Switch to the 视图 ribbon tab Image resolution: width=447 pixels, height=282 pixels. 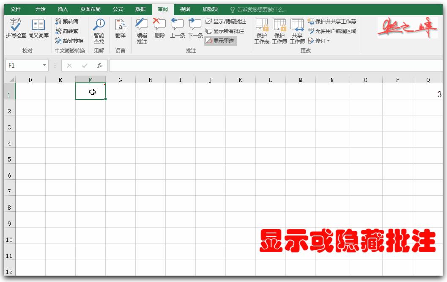coord(185,9)
